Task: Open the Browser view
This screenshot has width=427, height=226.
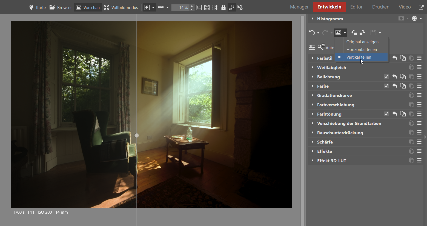Action: point(61,8)
